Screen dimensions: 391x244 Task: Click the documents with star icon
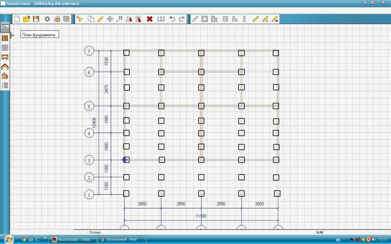[x=67, y=19]
